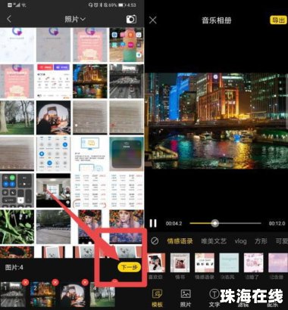
Task: Choose the pink floral fifth template thumbnail
Action: pos(253,263)
